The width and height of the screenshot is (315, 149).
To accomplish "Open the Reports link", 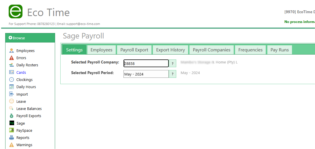I will point(23,138).
